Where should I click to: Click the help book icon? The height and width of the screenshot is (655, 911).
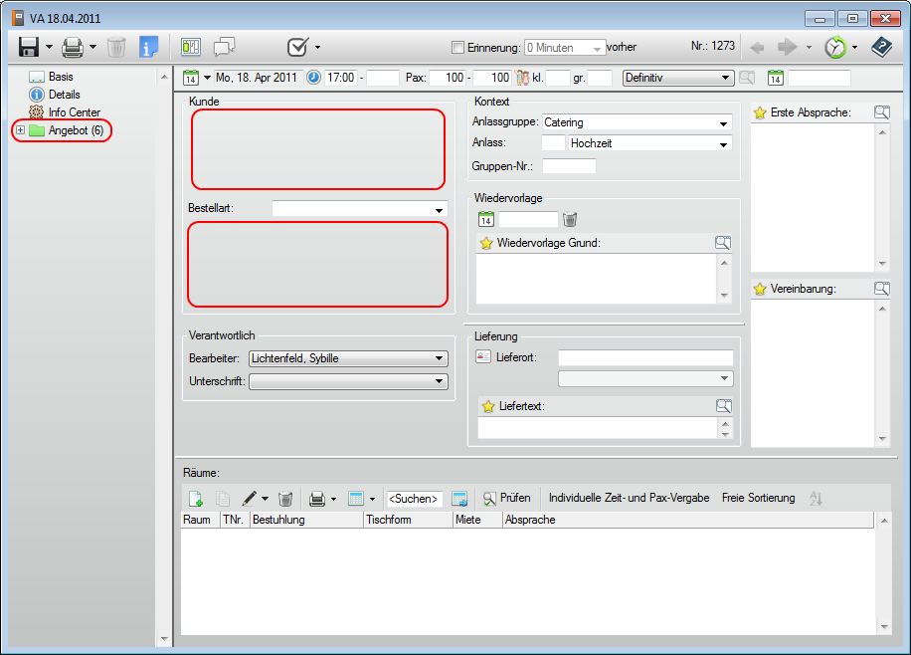coord(881,47)
